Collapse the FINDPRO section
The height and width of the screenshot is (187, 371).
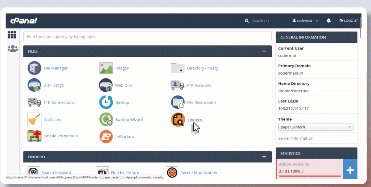264,157
